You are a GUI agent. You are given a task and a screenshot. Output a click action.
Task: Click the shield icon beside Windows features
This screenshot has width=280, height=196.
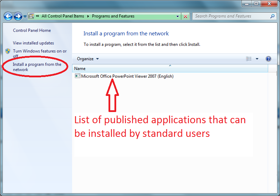pyautogui.click(x=8, y=51)
